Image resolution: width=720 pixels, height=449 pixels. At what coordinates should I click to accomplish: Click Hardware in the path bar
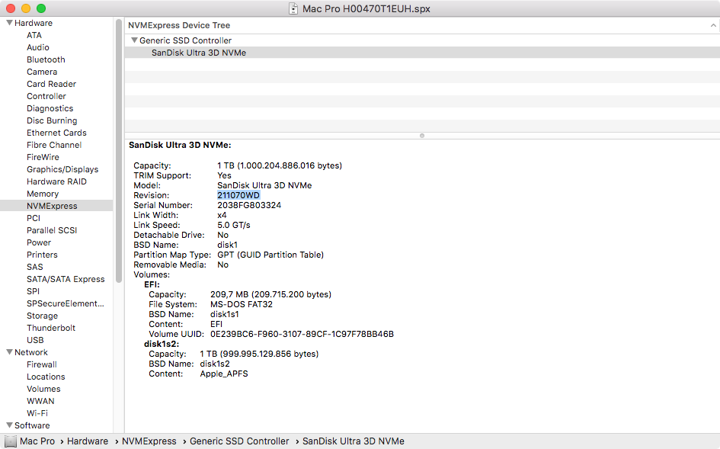(x=88, y=441)
